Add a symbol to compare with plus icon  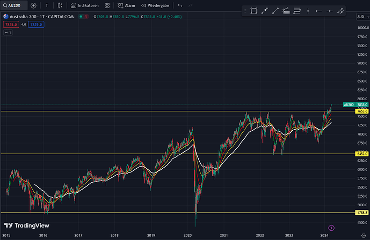[x=33, y=5]
